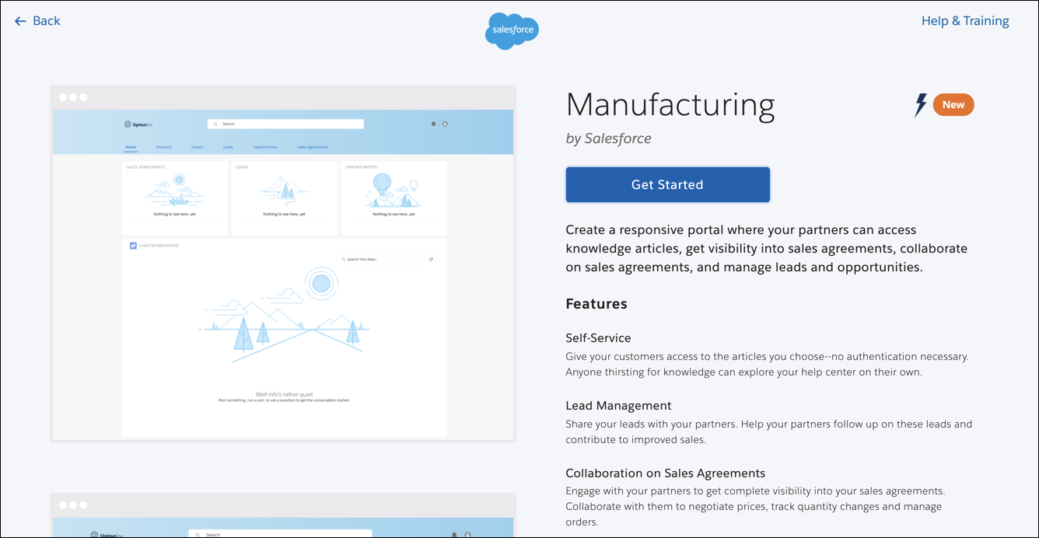Click the 'by Salesforce' text
1039x538 pixels.
(x=609, y=138)
